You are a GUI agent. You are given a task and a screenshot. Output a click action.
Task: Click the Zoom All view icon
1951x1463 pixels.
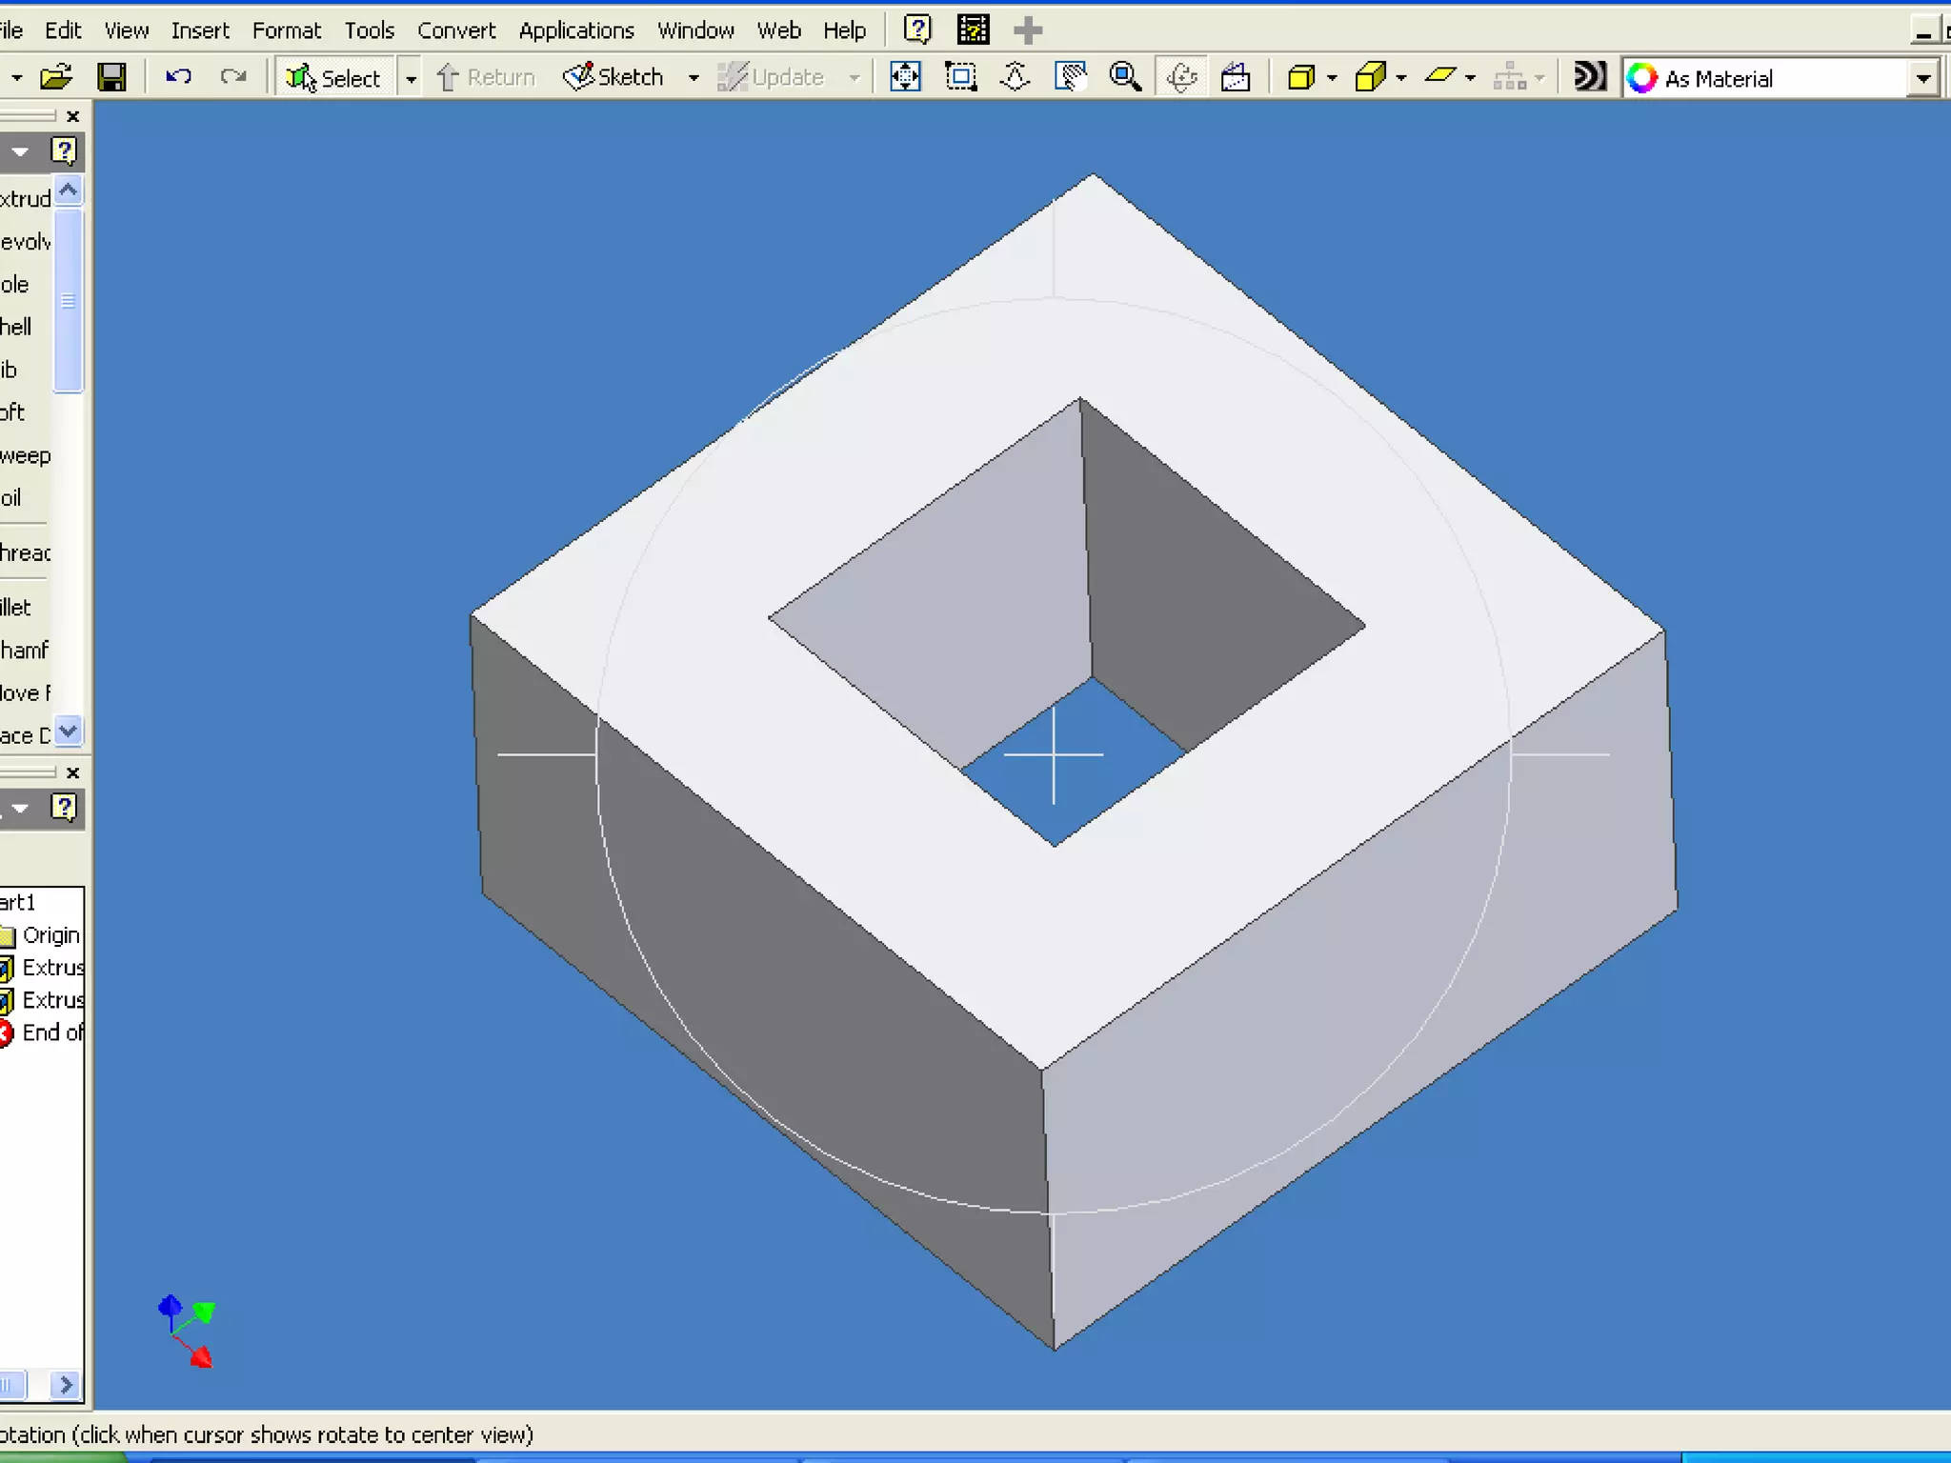click(x=905, y=77)
